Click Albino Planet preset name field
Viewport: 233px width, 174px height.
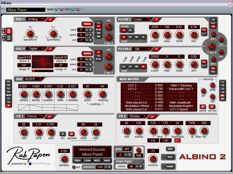26,10
